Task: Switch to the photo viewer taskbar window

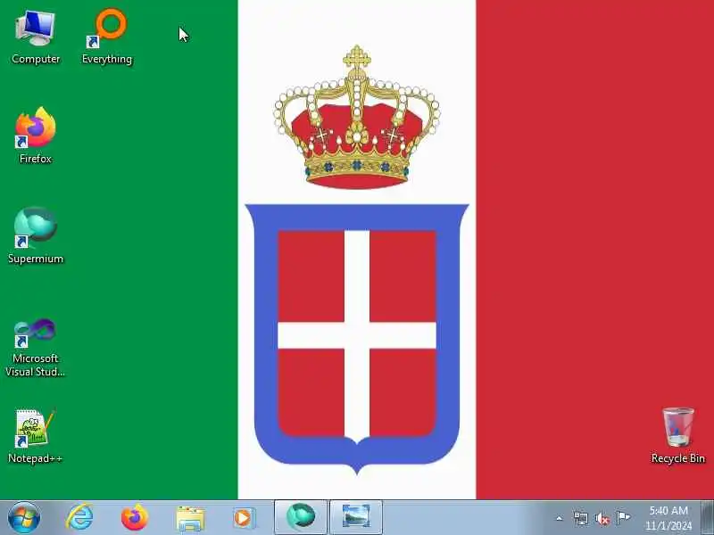Action: click(355, 518)
